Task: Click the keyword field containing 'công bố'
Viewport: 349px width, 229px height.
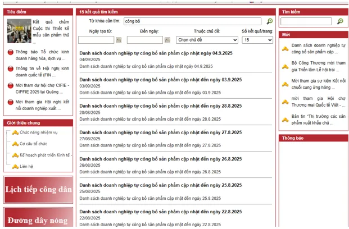Action: pos(193,21)
